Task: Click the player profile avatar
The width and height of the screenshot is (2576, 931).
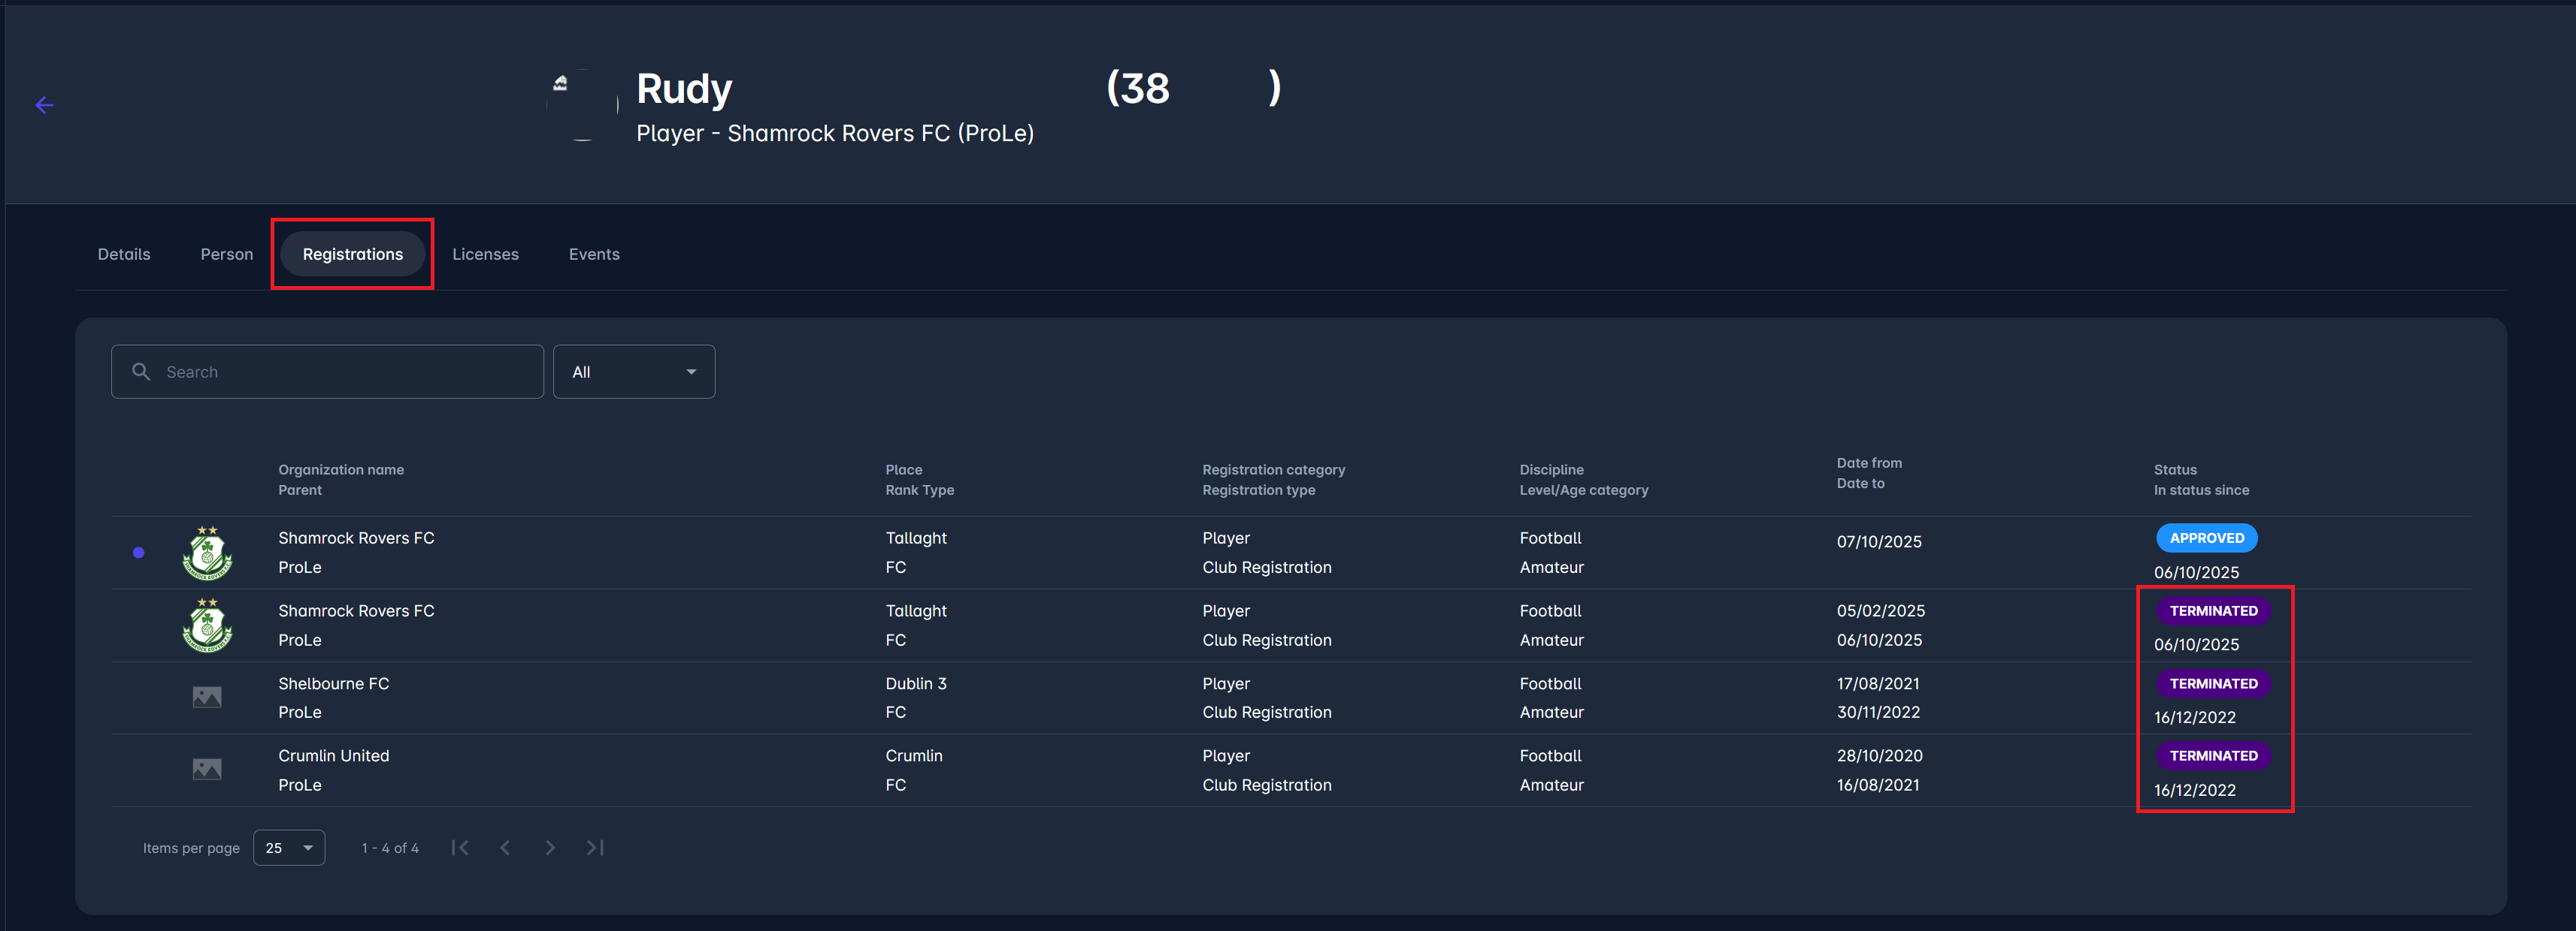Action: pyautogui.click(x=583, y=105)
